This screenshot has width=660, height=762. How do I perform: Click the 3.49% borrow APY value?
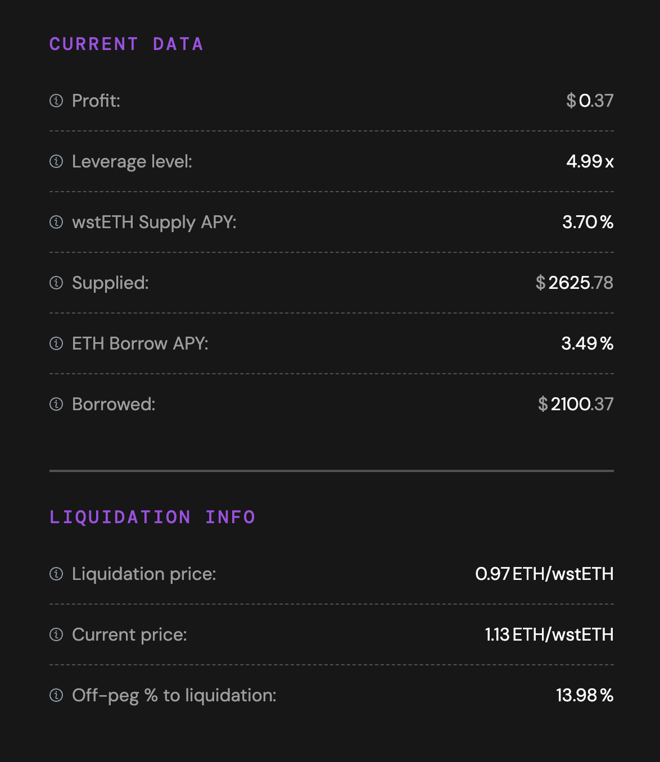[x=587, y=343]
